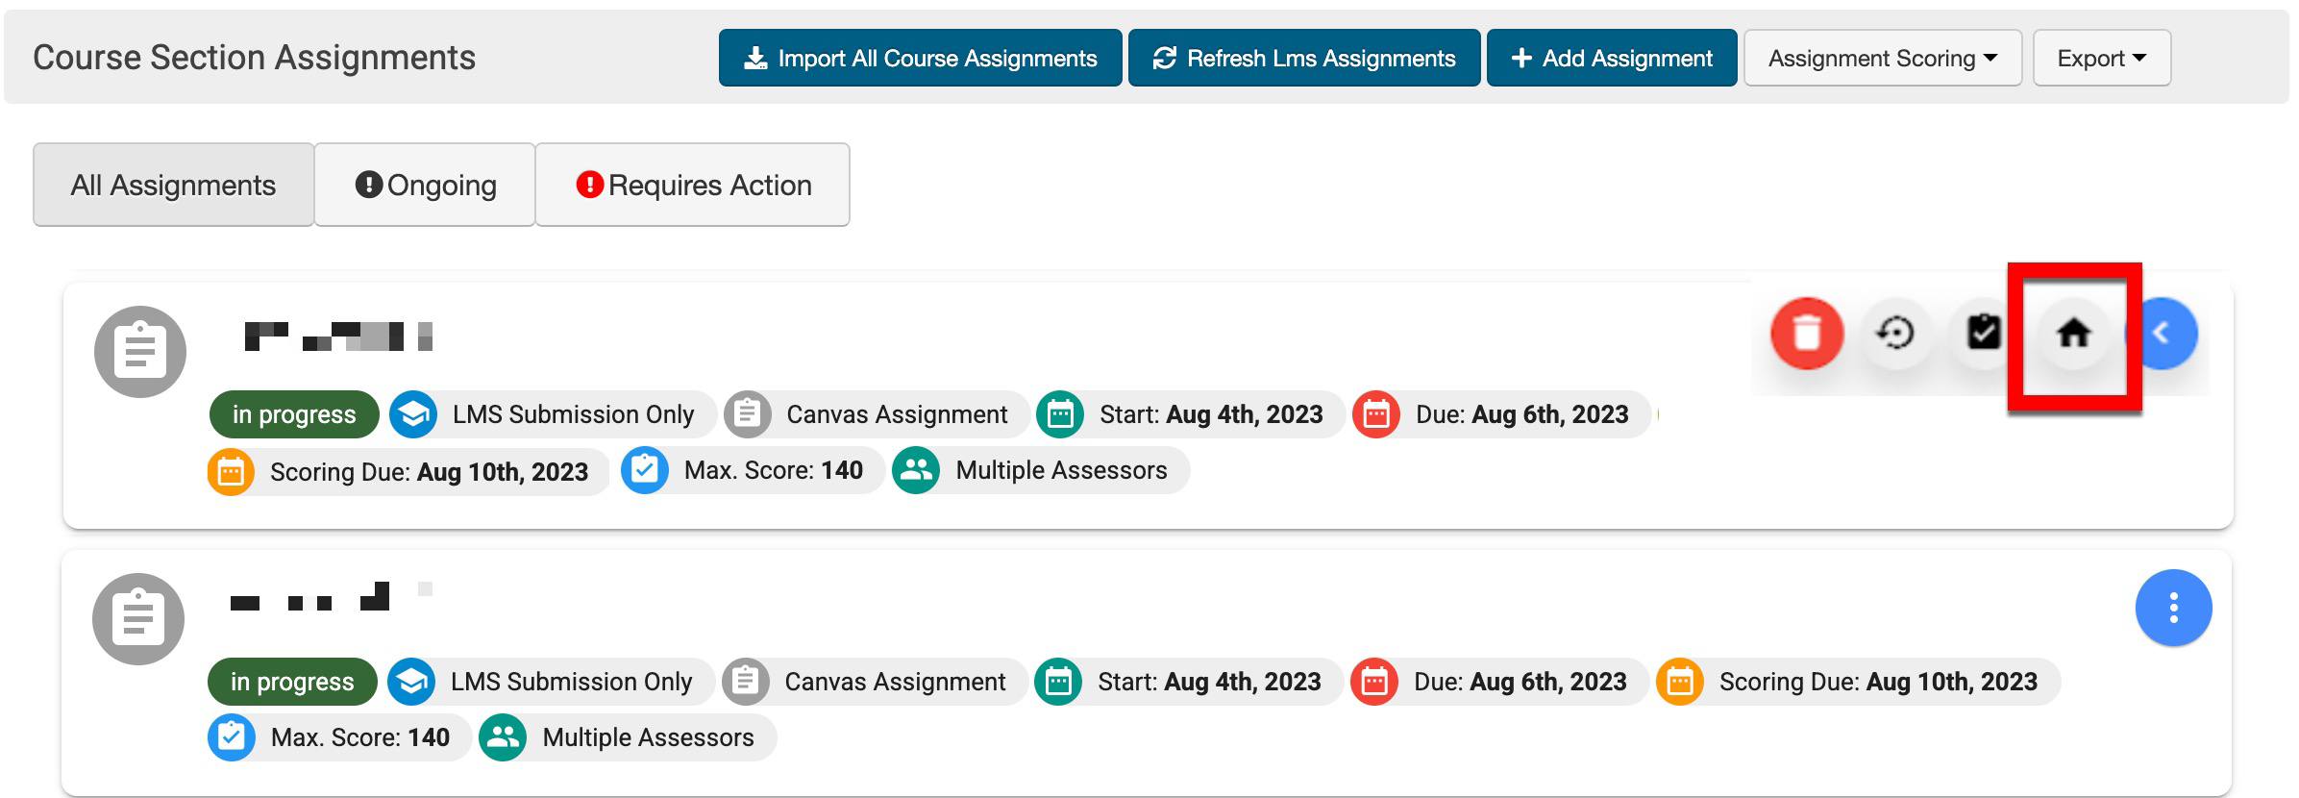Open the Export dropdown
Screen dimensions: 2299x798
pyautogui.click(x=2101, y=59)
